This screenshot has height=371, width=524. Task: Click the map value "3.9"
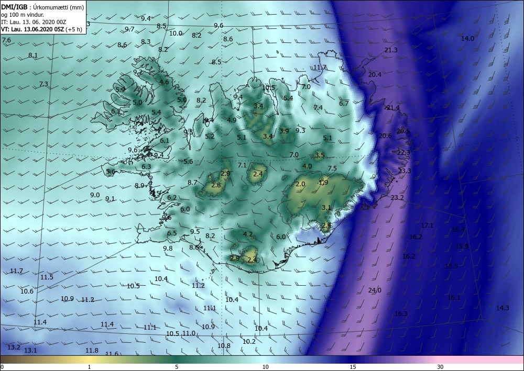pos(284,131)
